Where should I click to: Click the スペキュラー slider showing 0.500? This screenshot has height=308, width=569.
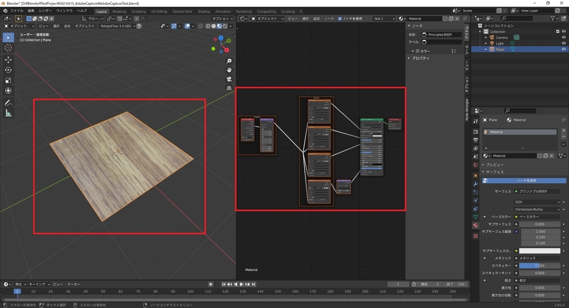click(540, 266)
